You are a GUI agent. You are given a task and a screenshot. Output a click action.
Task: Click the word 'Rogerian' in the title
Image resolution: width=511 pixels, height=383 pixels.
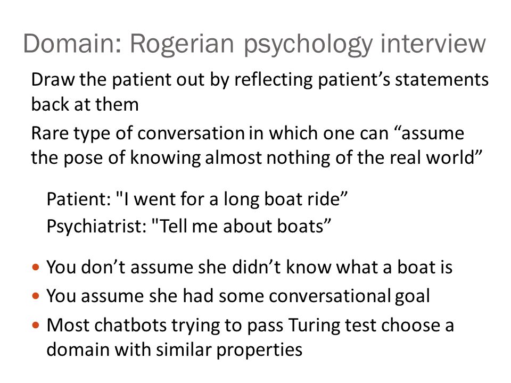tap(182, 43)
